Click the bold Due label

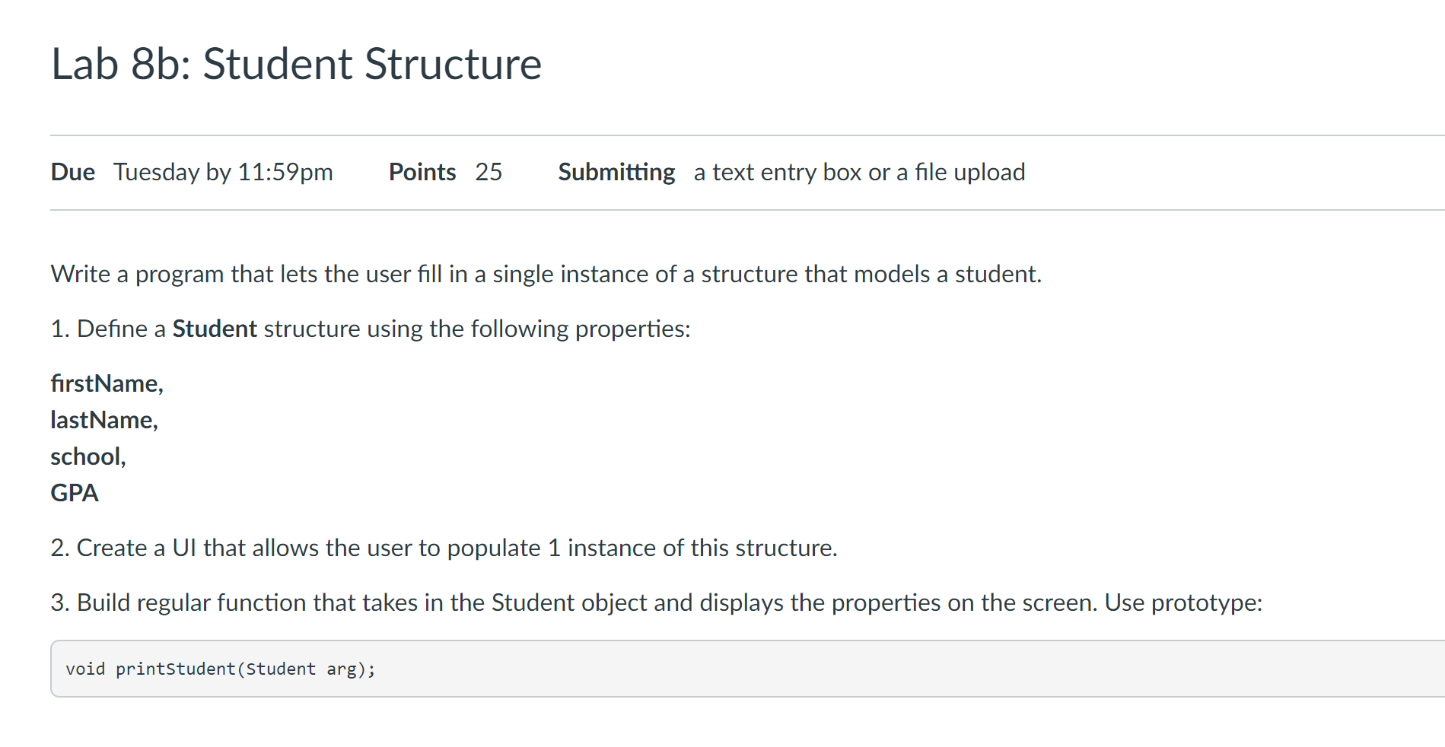coord(72,172)
